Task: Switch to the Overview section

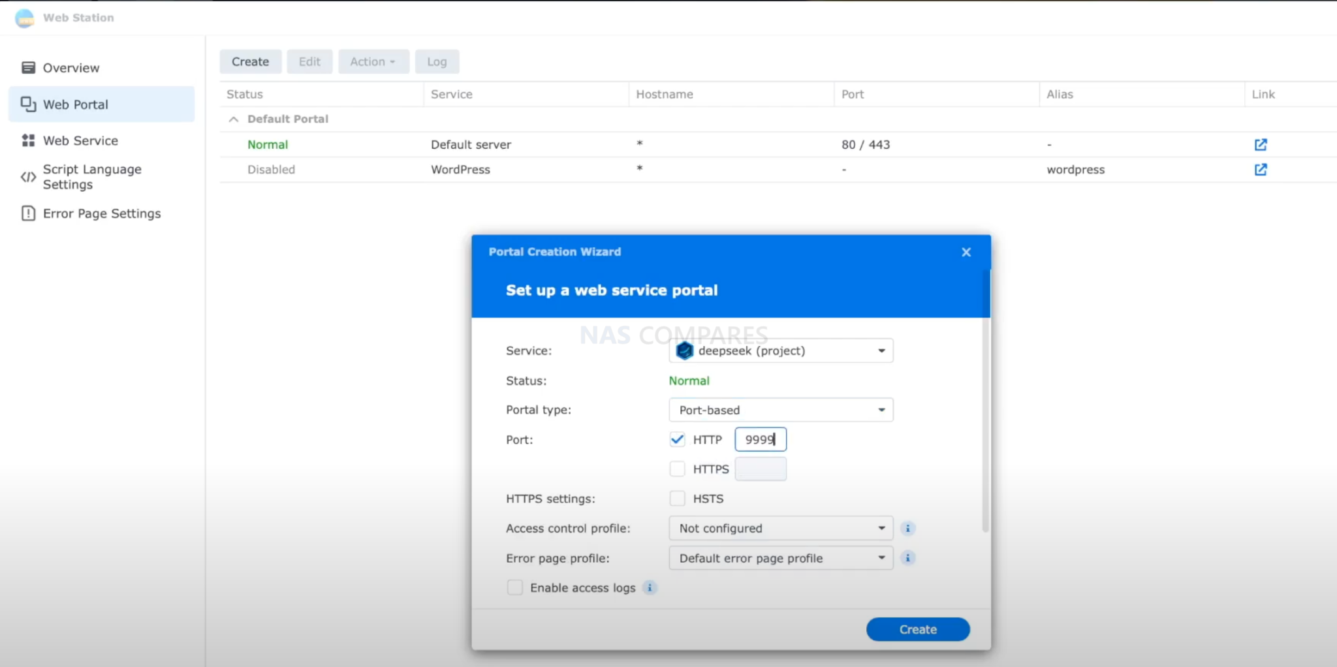Action: click(x=71, y=67)
